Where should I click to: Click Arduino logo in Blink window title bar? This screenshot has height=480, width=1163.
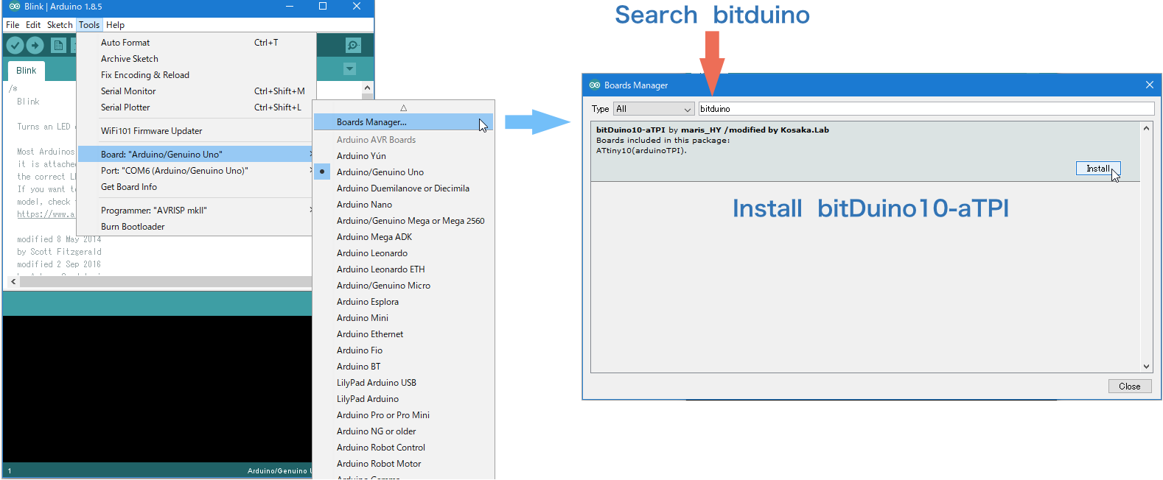click(x=15, y=7)
